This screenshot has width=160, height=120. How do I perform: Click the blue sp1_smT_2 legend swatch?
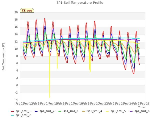tap(36, 111)
